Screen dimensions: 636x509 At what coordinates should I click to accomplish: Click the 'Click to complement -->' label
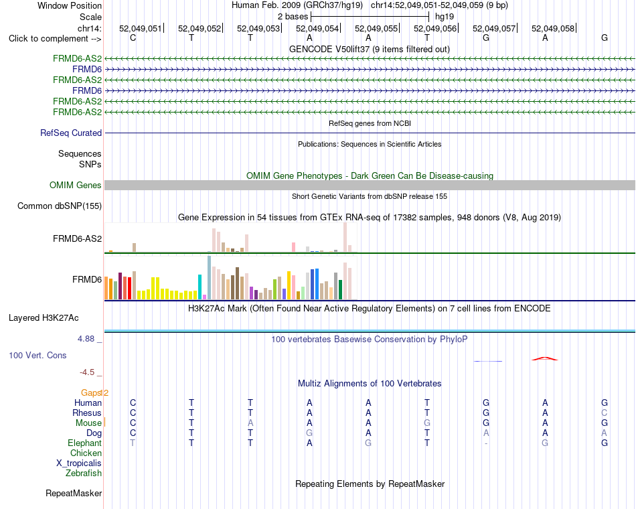click(55, 39)
